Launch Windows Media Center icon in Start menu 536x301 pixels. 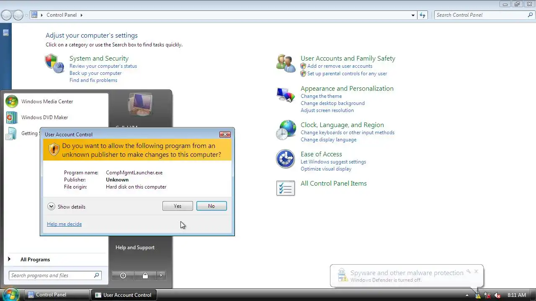pyautogui.click(x=12, y=102)
